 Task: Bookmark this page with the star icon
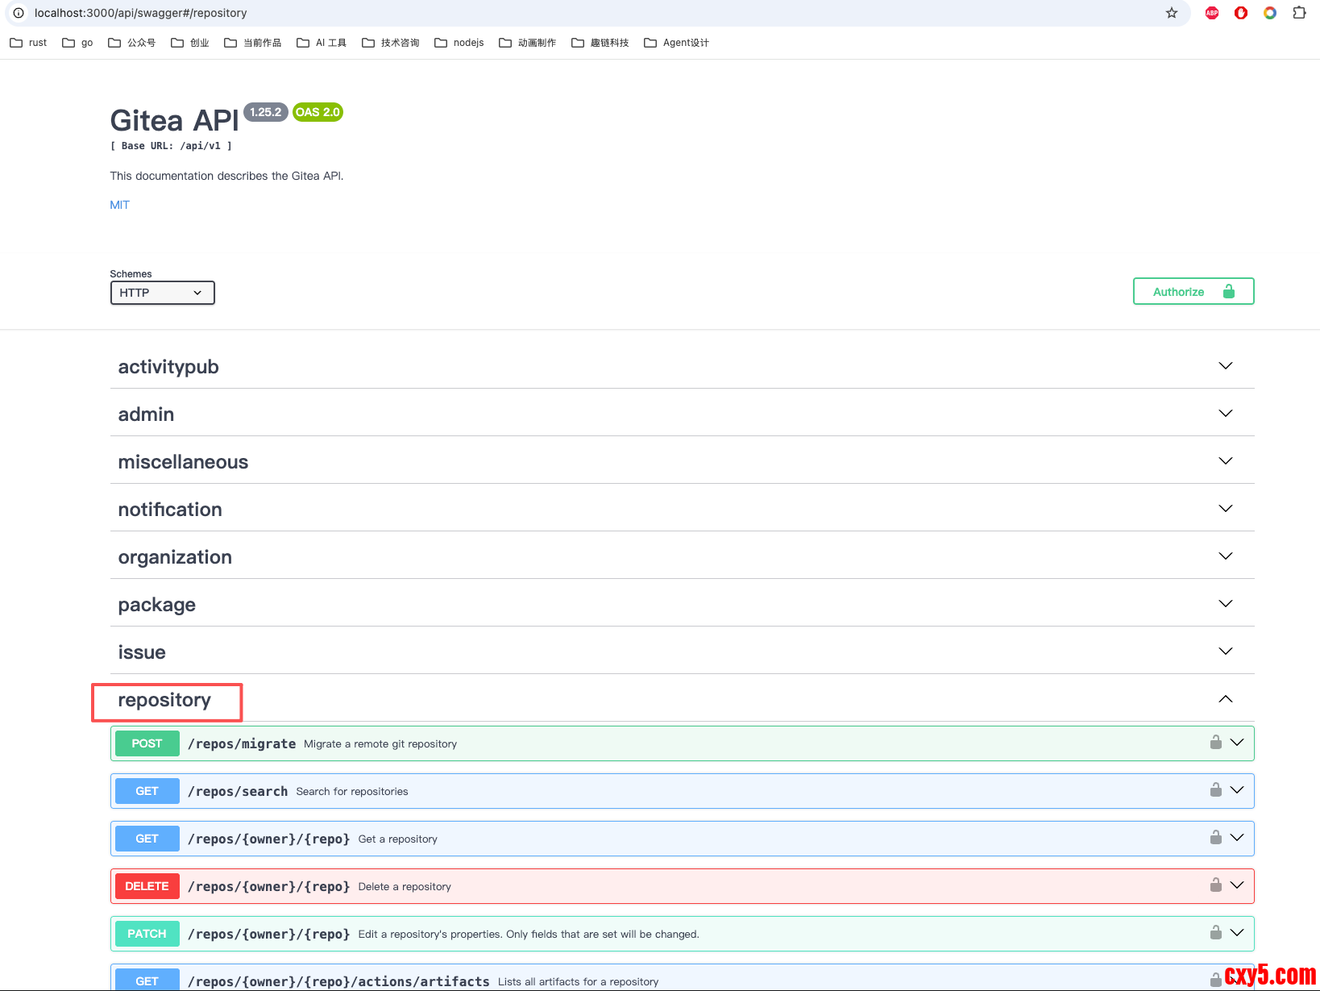[x=1172, y=13]
